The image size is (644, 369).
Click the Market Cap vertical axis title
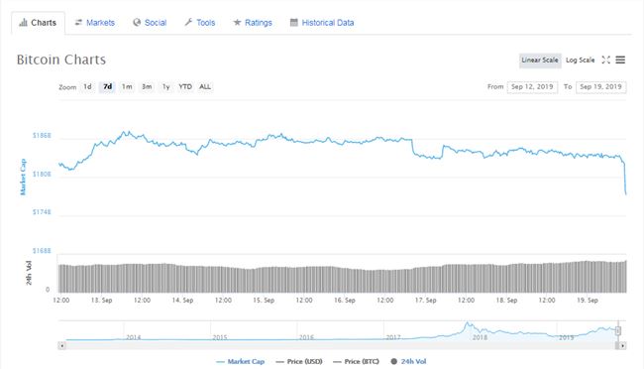pos(23,177)
